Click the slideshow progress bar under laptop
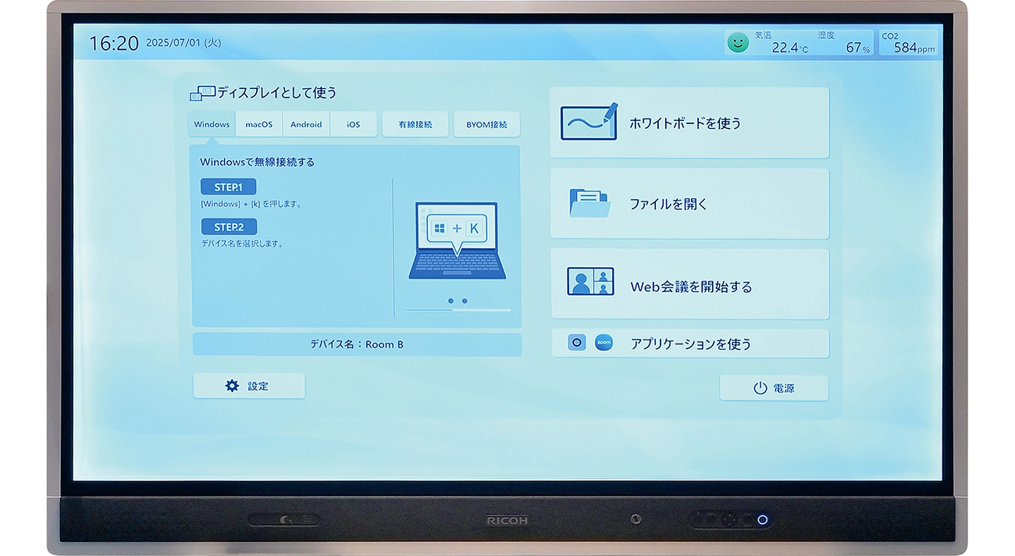Image resolution: width=1015 pixels, height=556 pixels. coord(458,310)
